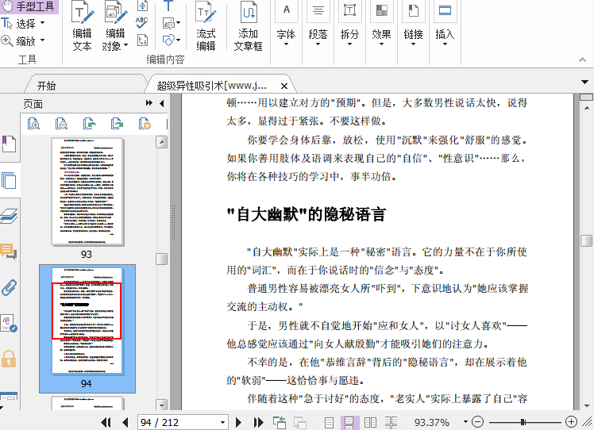Go to the previous page
Viewport: 594px width, 430px height.
(125, 422)
